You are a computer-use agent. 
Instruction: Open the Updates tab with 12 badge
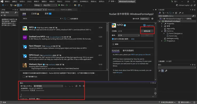click(48, 13)
